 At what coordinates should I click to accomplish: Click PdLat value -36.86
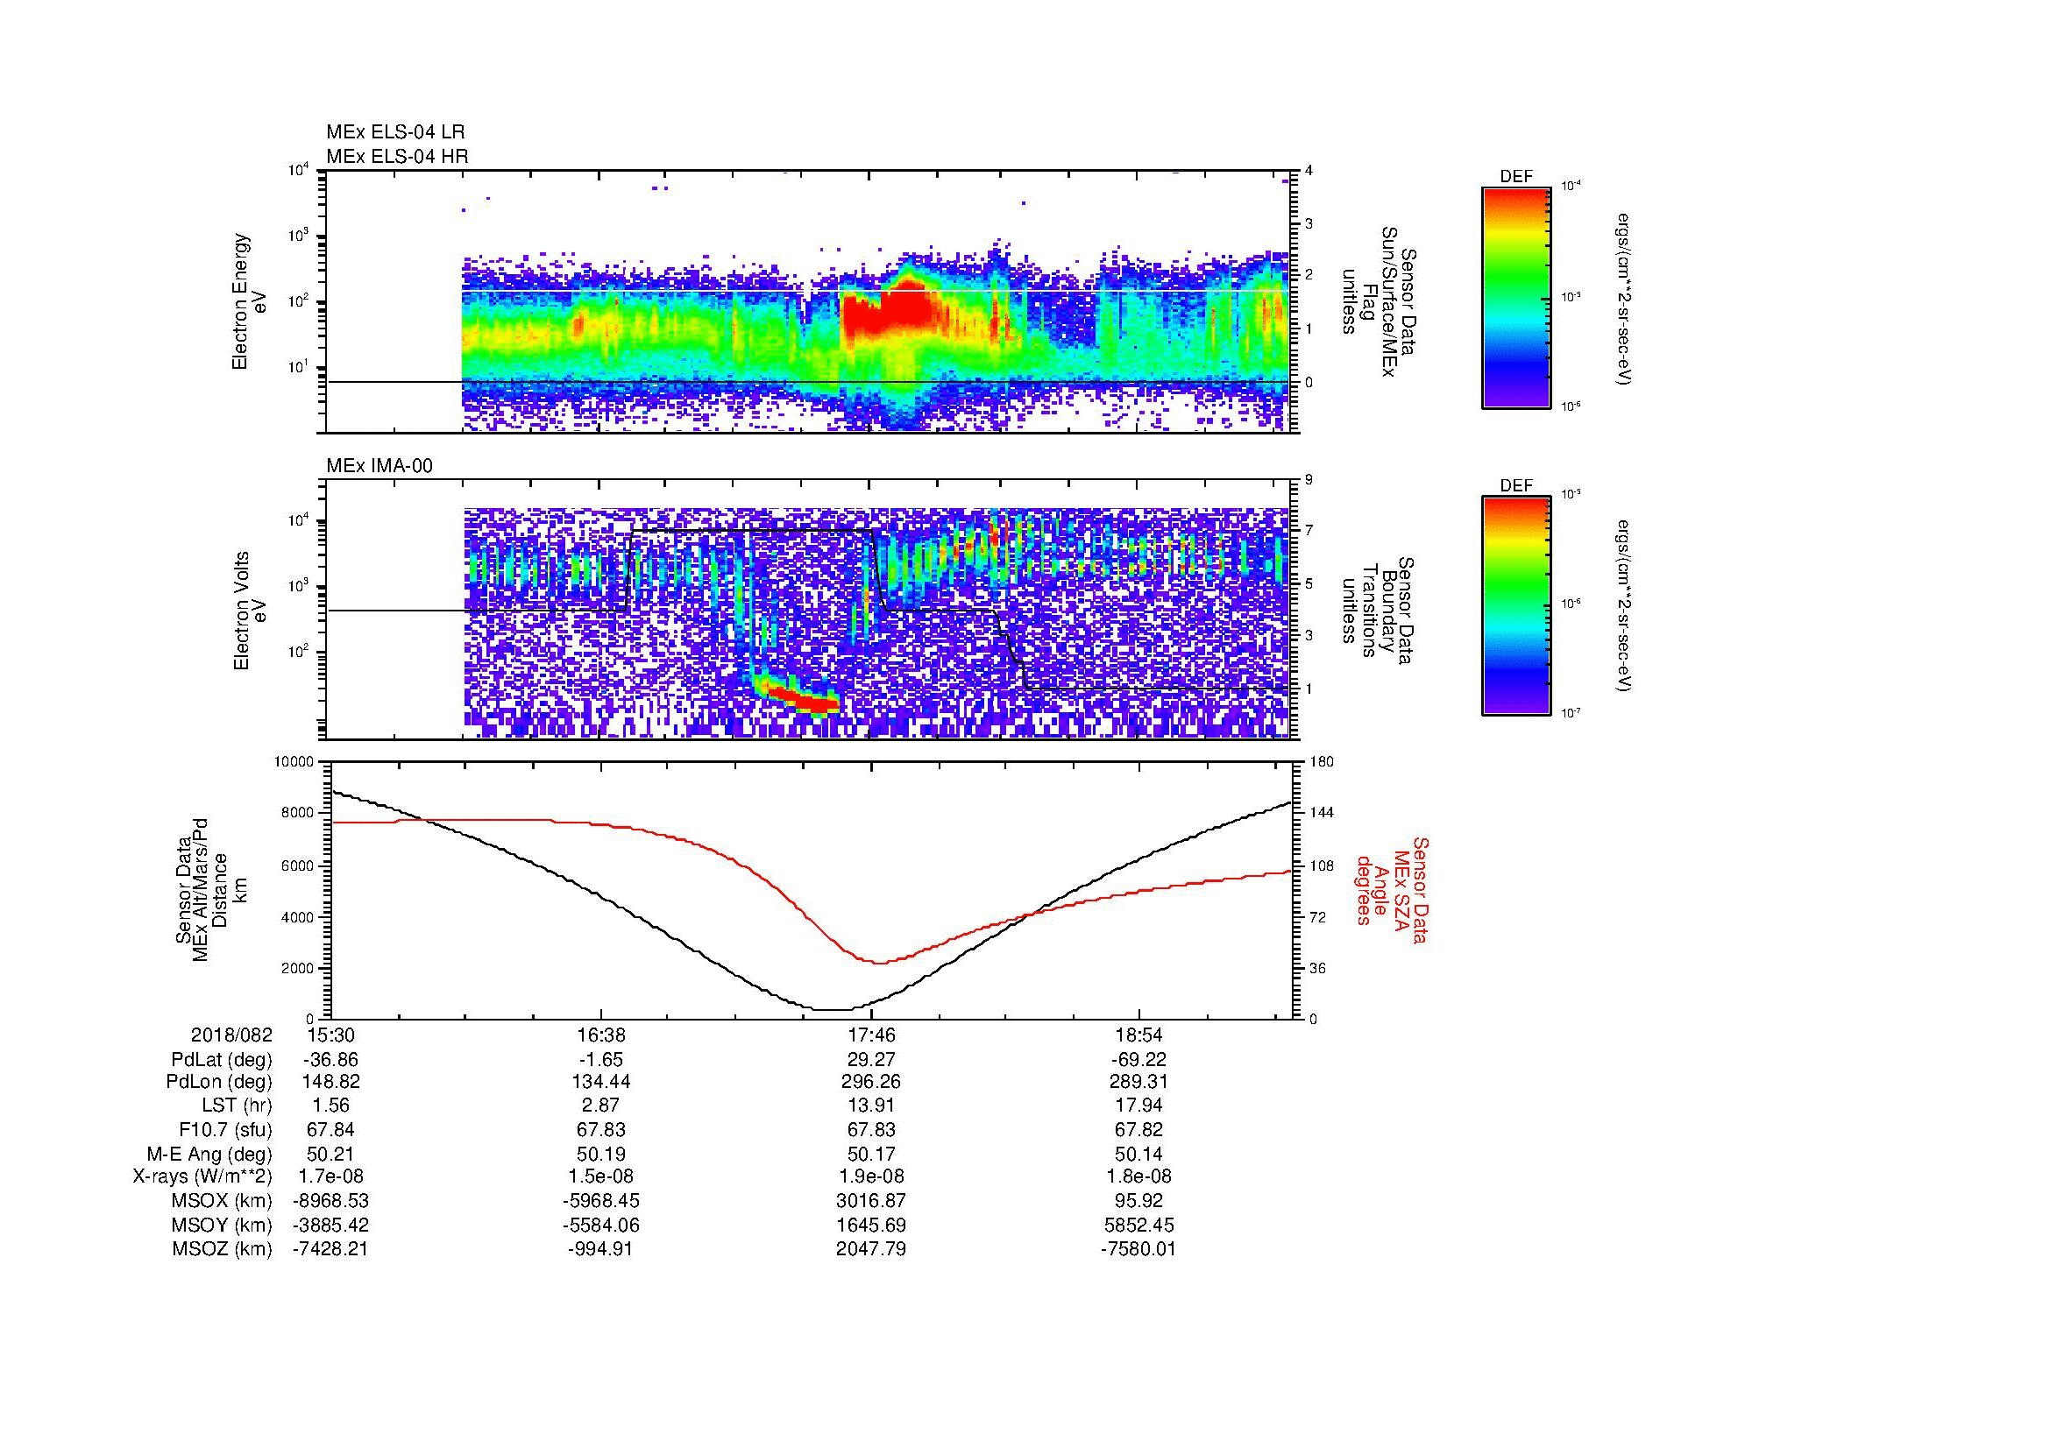[x=330, y=1060]
